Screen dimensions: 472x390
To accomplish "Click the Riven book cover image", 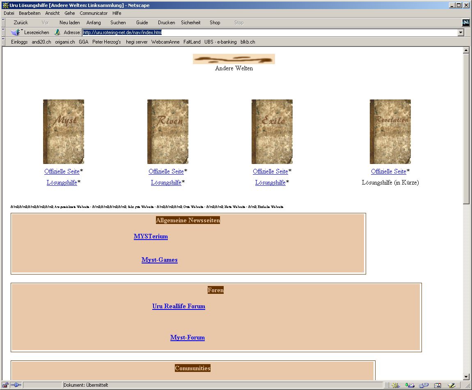I will pos(167,132).
